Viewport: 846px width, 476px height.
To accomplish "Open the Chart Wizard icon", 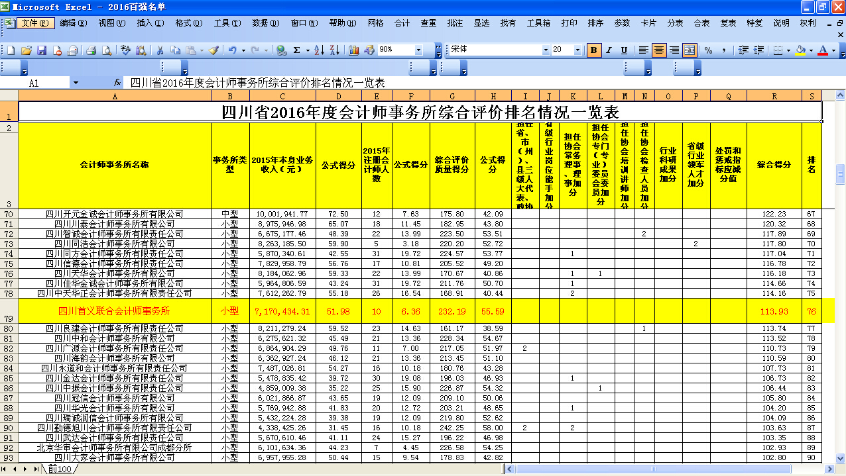I will coord(354,50).
